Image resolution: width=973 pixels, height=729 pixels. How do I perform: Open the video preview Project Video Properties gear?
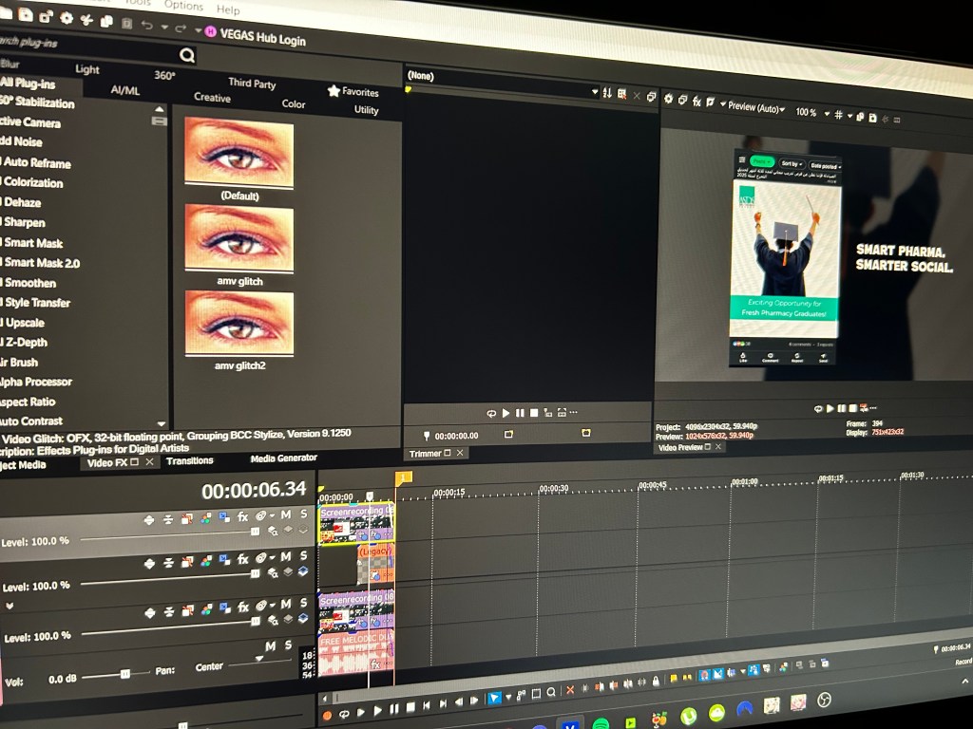668,100
